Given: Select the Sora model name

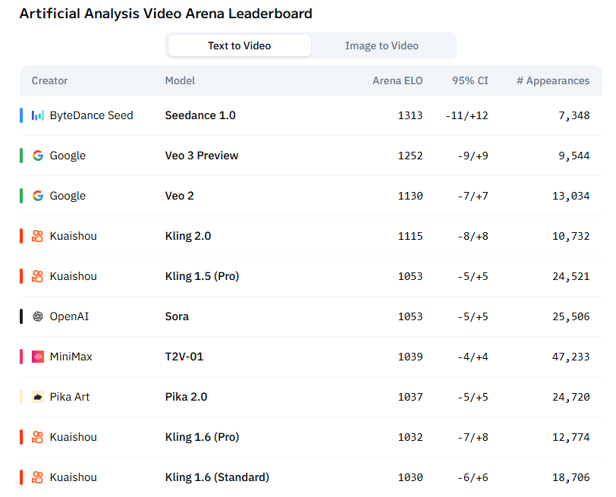Looking at the screenshot, I should pyautogui.click(x=177, y=316).
